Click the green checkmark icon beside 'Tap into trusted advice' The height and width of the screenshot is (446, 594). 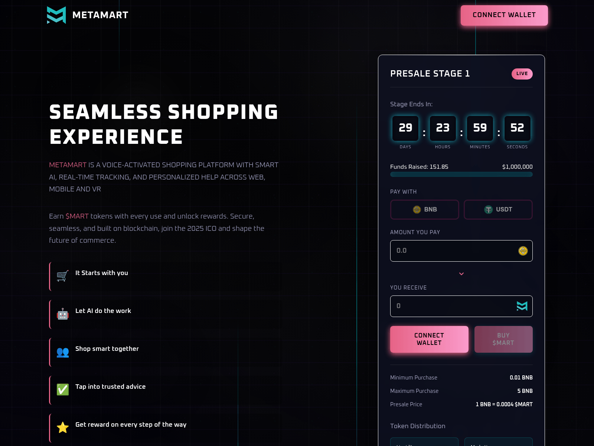[62, 390]
